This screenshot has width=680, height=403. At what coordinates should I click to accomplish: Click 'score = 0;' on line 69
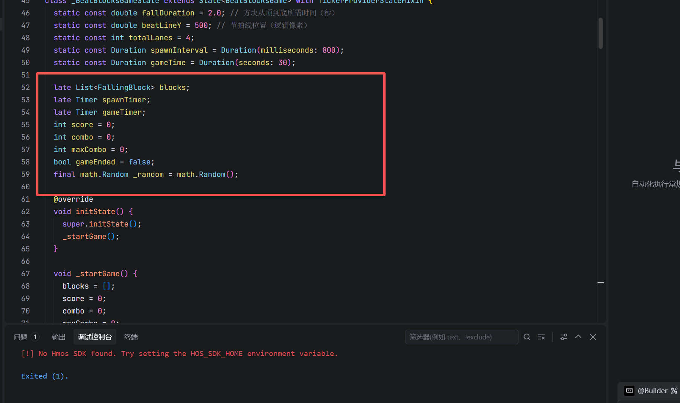(x=84, y=298)
